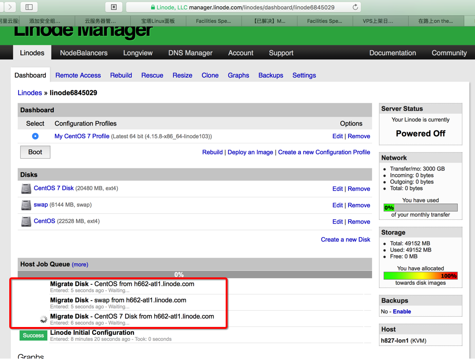
Task: Edit the CentOS 22528 MB disk
Action: pyautogui.click(x=337, y=222)
